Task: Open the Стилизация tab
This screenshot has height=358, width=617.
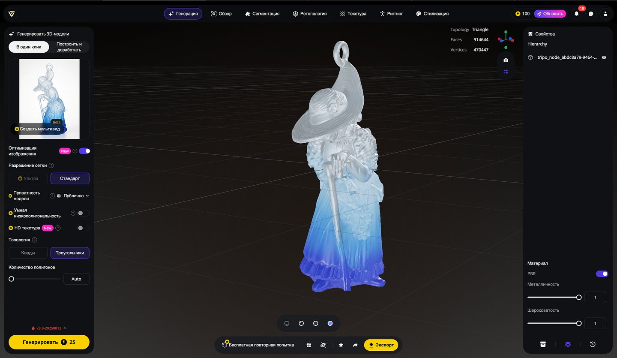Action: click(432, 14)
